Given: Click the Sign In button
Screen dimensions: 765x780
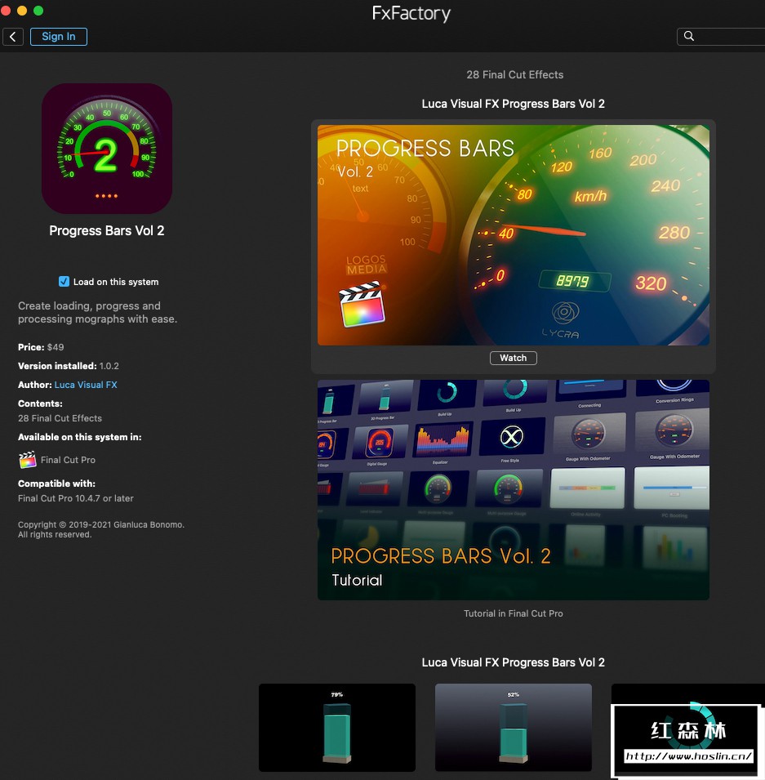Looking at the screenshot, I should [59, 36].
